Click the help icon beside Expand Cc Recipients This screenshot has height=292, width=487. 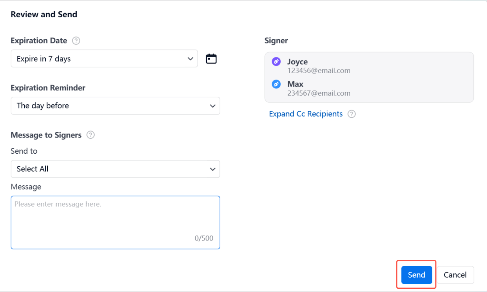coord(352,114)
